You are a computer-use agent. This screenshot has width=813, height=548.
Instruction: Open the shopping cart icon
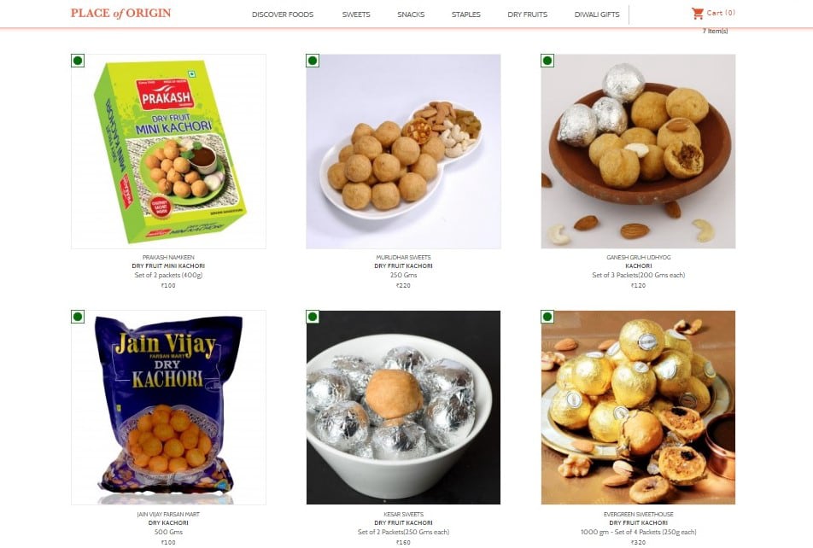[698, 14]
